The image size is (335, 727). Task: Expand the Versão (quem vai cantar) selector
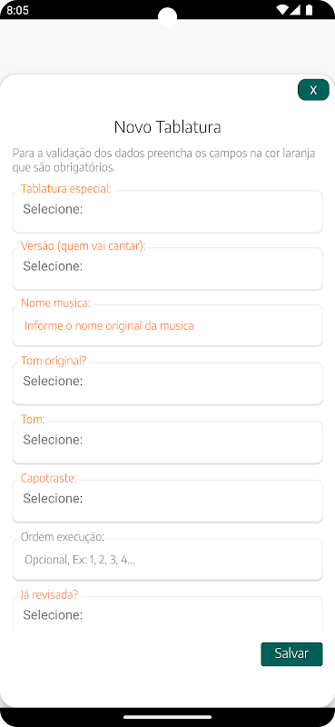167,268
